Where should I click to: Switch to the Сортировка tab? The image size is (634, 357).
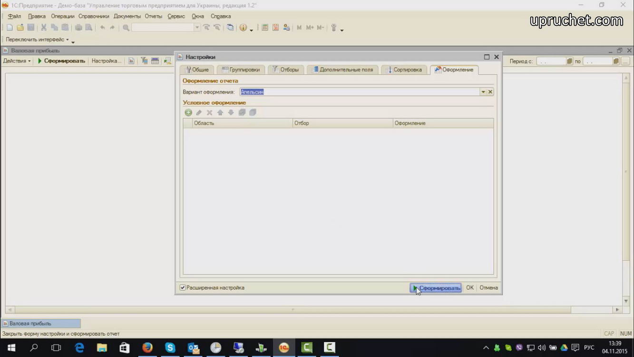pyautogui.click(x=404, y=69)
